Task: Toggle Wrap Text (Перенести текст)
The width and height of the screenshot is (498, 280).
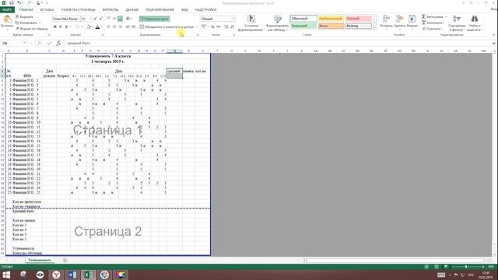Action: 154,19
